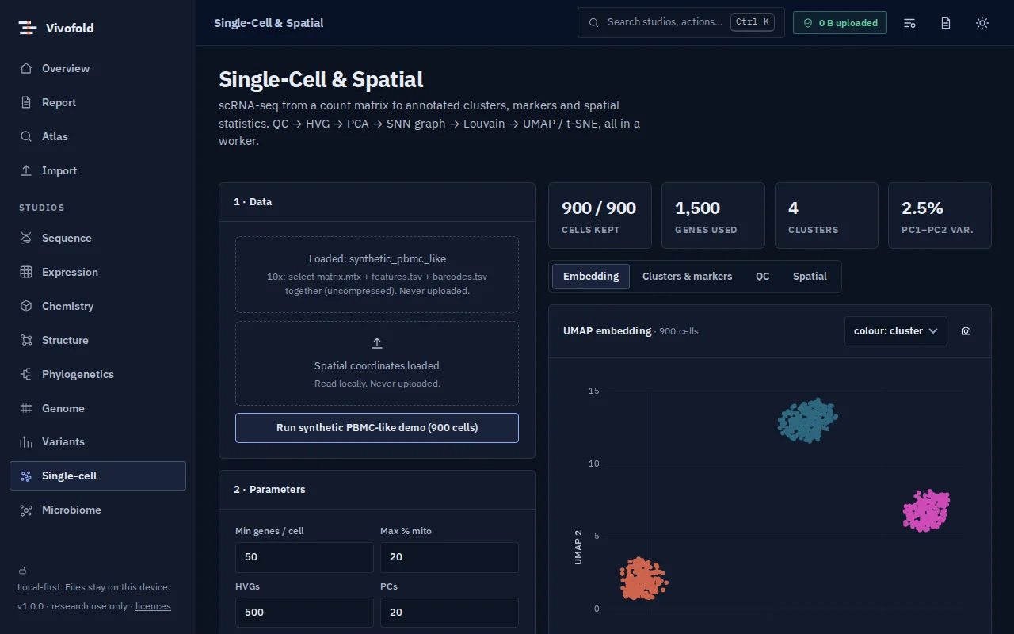Click the 2.5% PC1–PC2 var. card
Viewport: 1014px width, 634px height.
point(940,216)
